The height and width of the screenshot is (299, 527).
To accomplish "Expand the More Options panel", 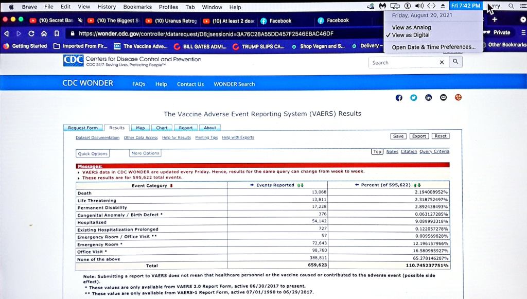I will coord(145,153).
